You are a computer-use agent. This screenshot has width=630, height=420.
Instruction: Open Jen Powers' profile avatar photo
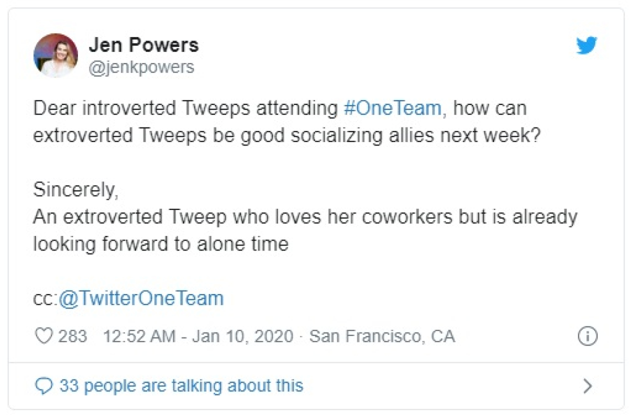pyautogui.click(x=55, y=55)
